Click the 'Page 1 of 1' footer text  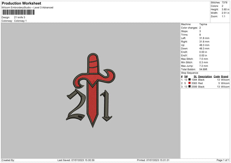pos(223,160)
